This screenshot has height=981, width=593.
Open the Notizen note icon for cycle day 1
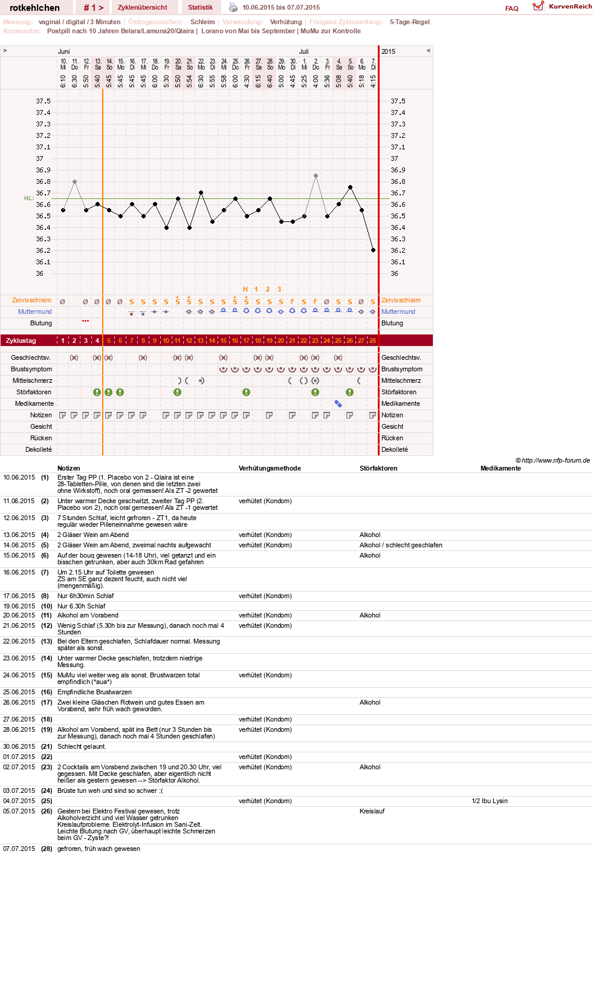[62, 415]
